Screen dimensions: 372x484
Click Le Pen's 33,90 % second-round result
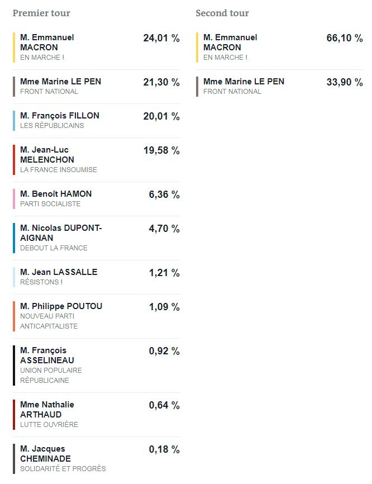344,83
